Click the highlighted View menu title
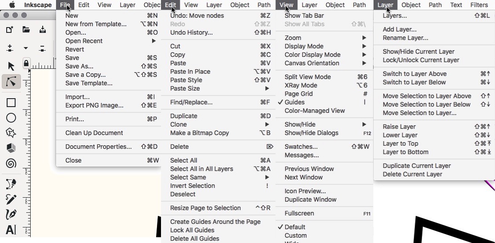Image resolution: width=495 pixels, height=243 pixels. pos(286,5)
